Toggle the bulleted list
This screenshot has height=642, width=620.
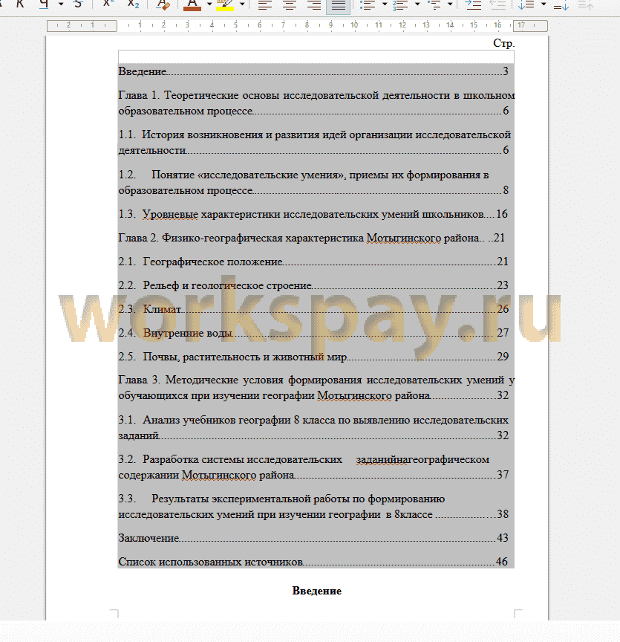click(367, 5)
